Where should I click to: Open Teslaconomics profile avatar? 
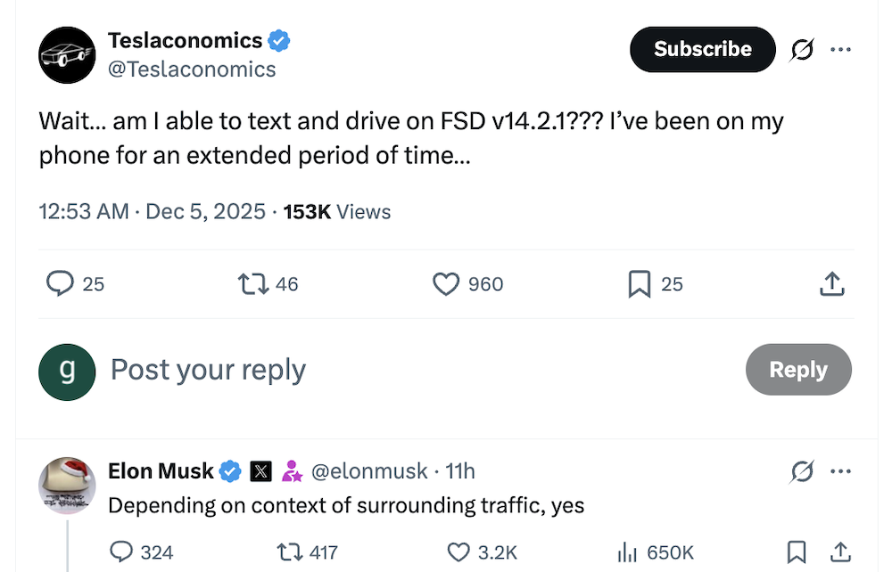67,55
